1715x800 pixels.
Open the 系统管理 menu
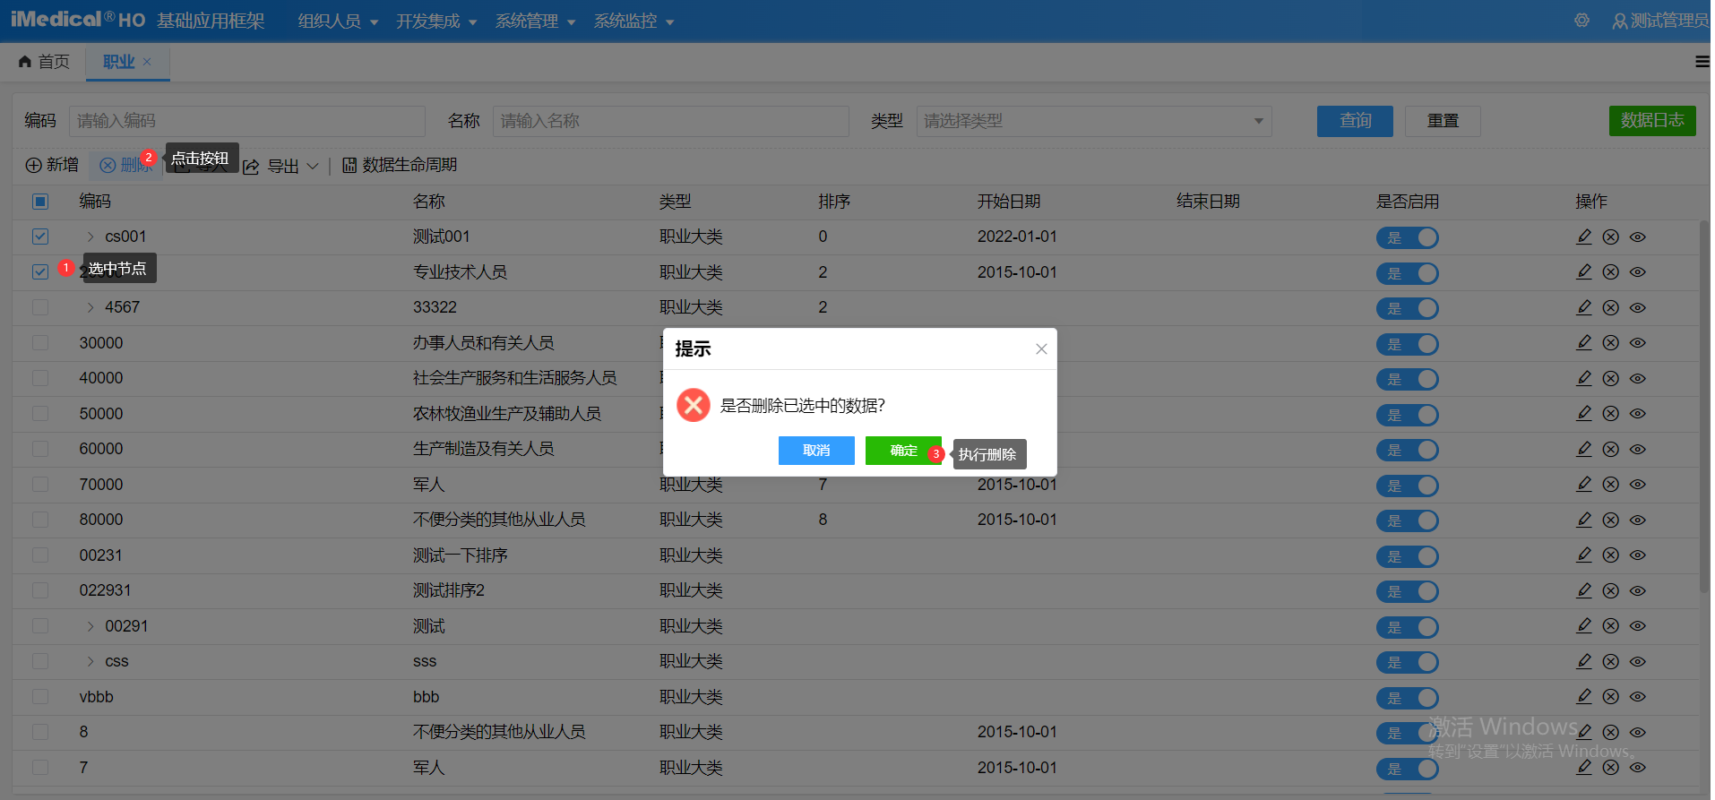click(x=535, y=21)
